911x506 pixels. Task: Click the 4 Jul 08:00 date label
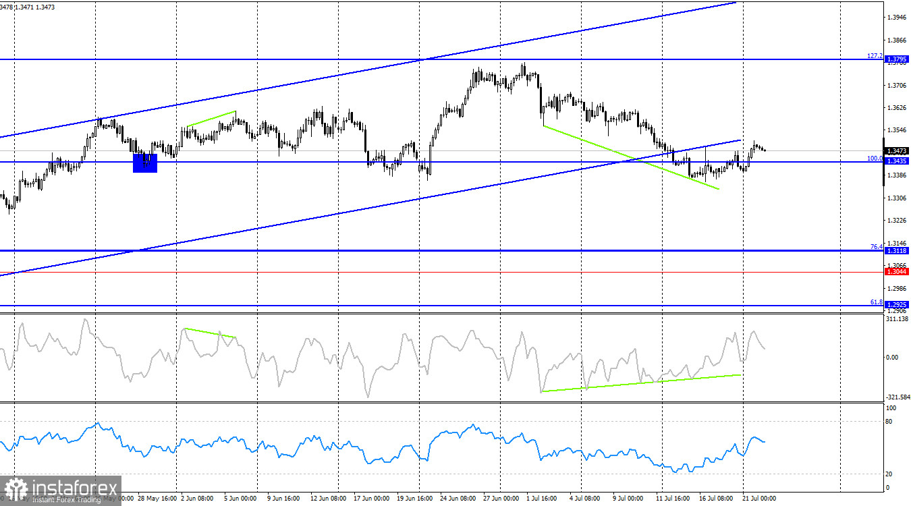(584, 499)
